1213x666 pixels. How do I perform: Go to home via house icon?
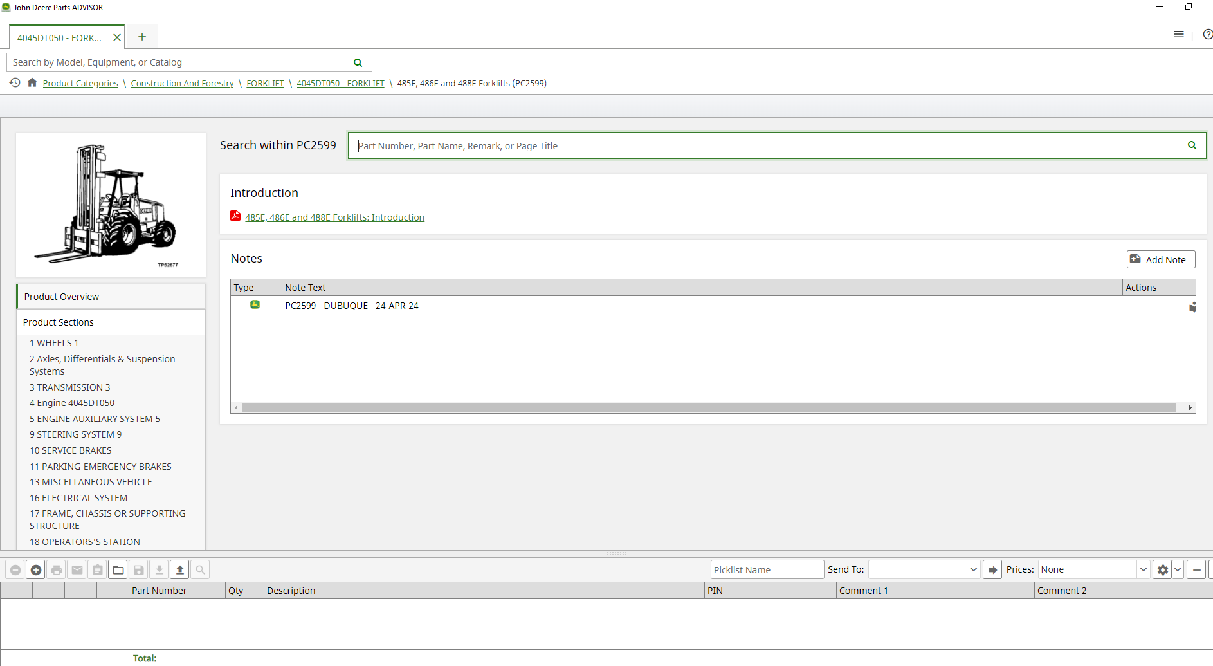point(32,82)
